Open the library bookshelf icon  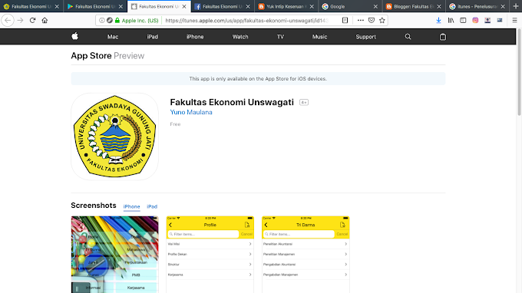tap(451, 20)
